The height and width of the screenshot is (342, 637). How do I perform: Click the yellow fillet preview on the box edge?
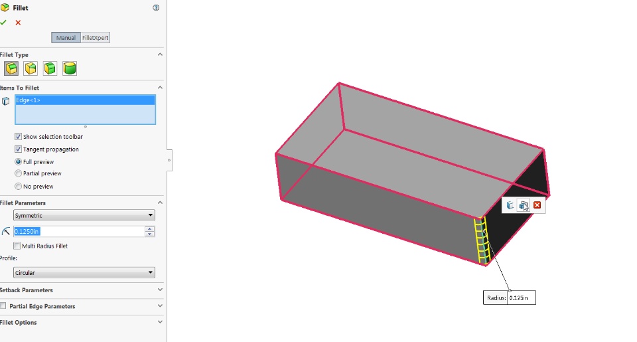click(x=481, y=242)
